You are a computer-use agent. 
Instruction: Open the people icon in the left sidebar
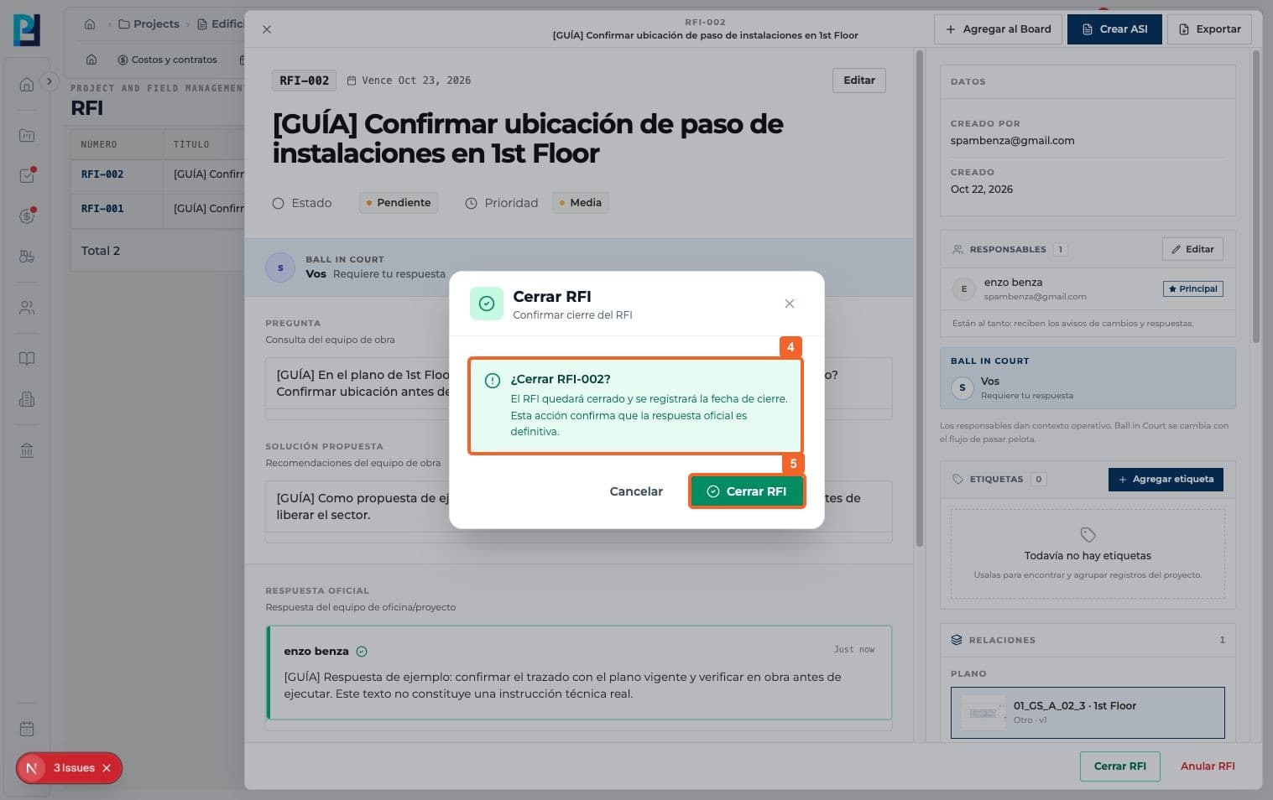click(27, 308)
